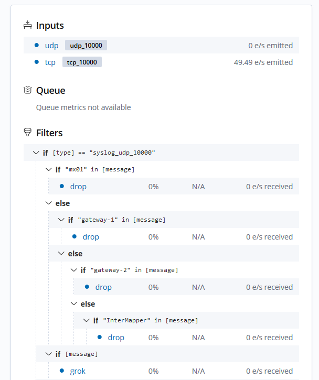This screenshot has height=380, width=319.
Task: Click the Queue section icon
Action: point(28,90)
